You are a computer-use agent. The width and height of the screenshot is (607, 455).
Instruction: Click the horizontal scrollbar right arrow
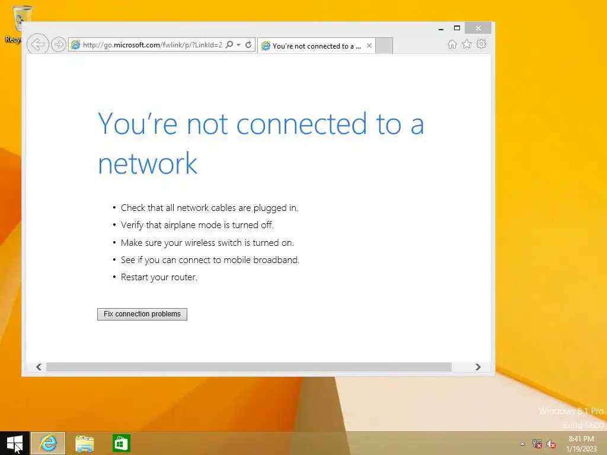click(x=478, y=367)
